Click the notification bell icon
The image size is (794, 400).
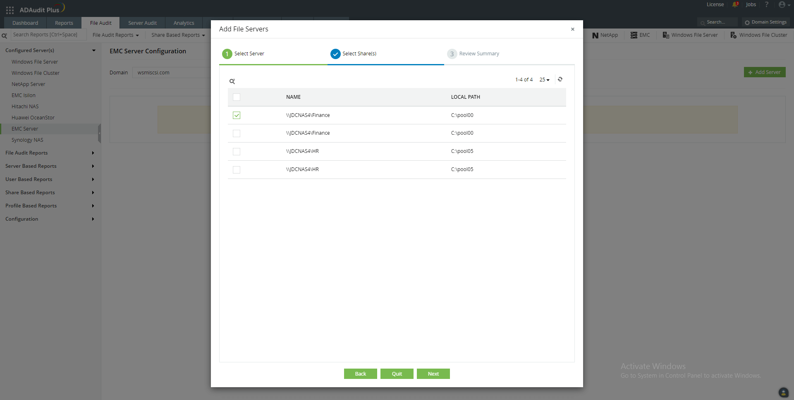(735, 5)
